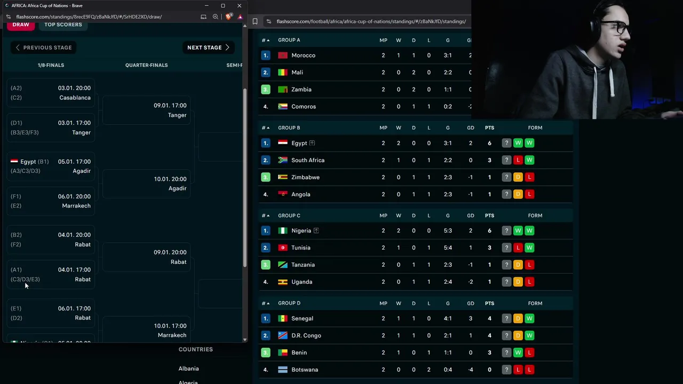Open the F1 vs E2 Marrakech match
683x384 pixels.
tap(51, 201)
